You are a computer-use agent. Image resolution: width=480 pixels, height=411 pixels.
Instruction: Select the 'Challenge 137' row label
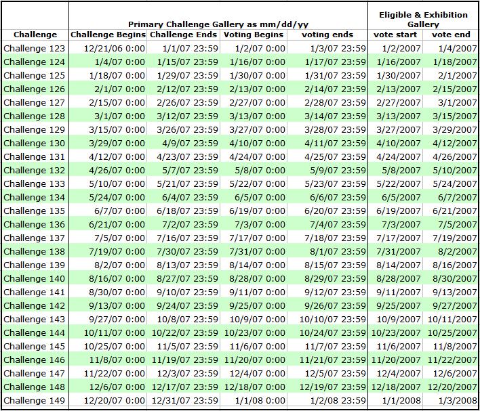[x=35, y=238]
